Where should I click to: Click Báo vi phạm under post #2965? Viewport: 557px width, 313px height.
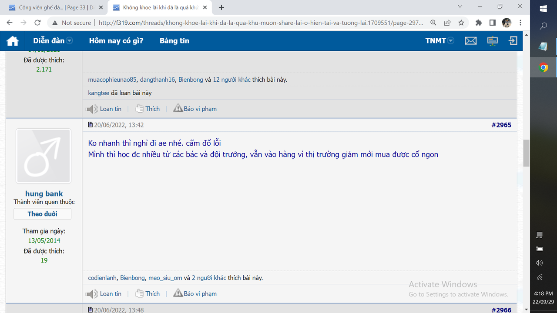pos(195,294)
